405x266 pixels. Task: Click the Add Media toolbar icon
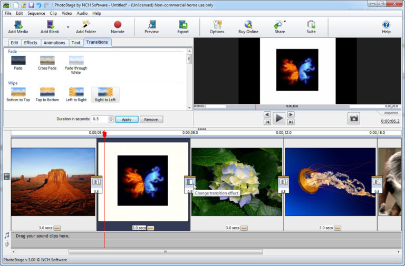click(x=18, y=25)
